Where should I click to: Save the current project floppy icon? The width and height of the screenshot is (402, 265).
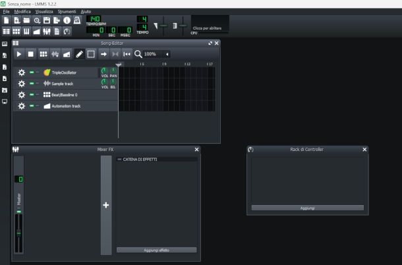point(47,20)
